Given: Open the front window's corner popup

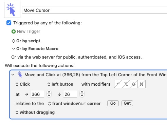Looking at the screenshot, I should tap(74, 104).
